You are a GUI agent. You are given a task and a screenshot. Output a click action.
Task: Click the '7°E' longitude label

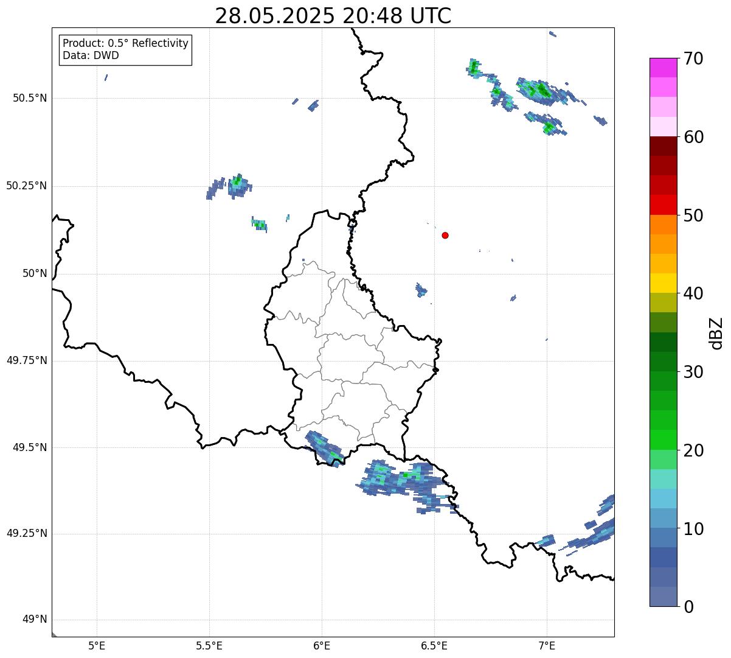point(547,645)
